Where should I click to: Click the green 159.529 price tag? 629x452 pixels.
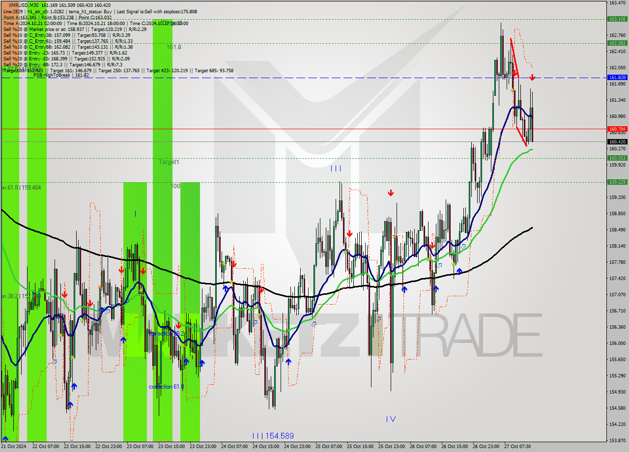[617, 182]
